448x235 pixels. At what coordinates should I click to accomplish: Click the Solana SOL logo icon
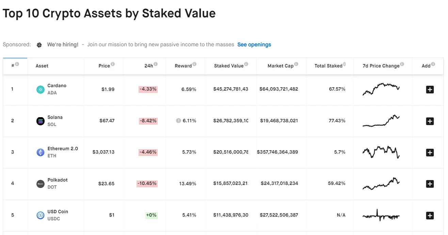[x=41, y=121]
